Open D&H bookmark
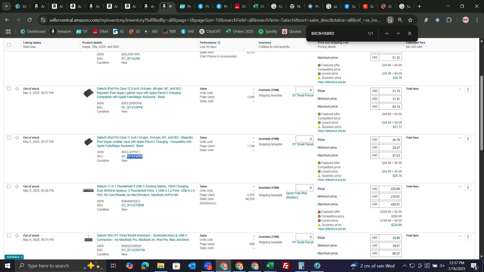Screen dimensions: 484x272 (100, 31)
